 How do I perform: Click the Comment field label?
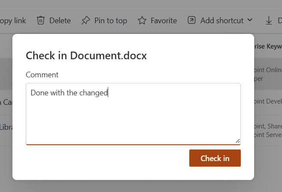[42, 75]
